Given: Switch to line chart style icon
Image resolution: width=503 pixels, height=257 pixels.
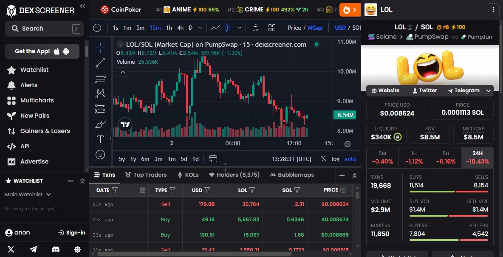Looking at the screenshot, I should pyautogui.click(x=215, y=28).
